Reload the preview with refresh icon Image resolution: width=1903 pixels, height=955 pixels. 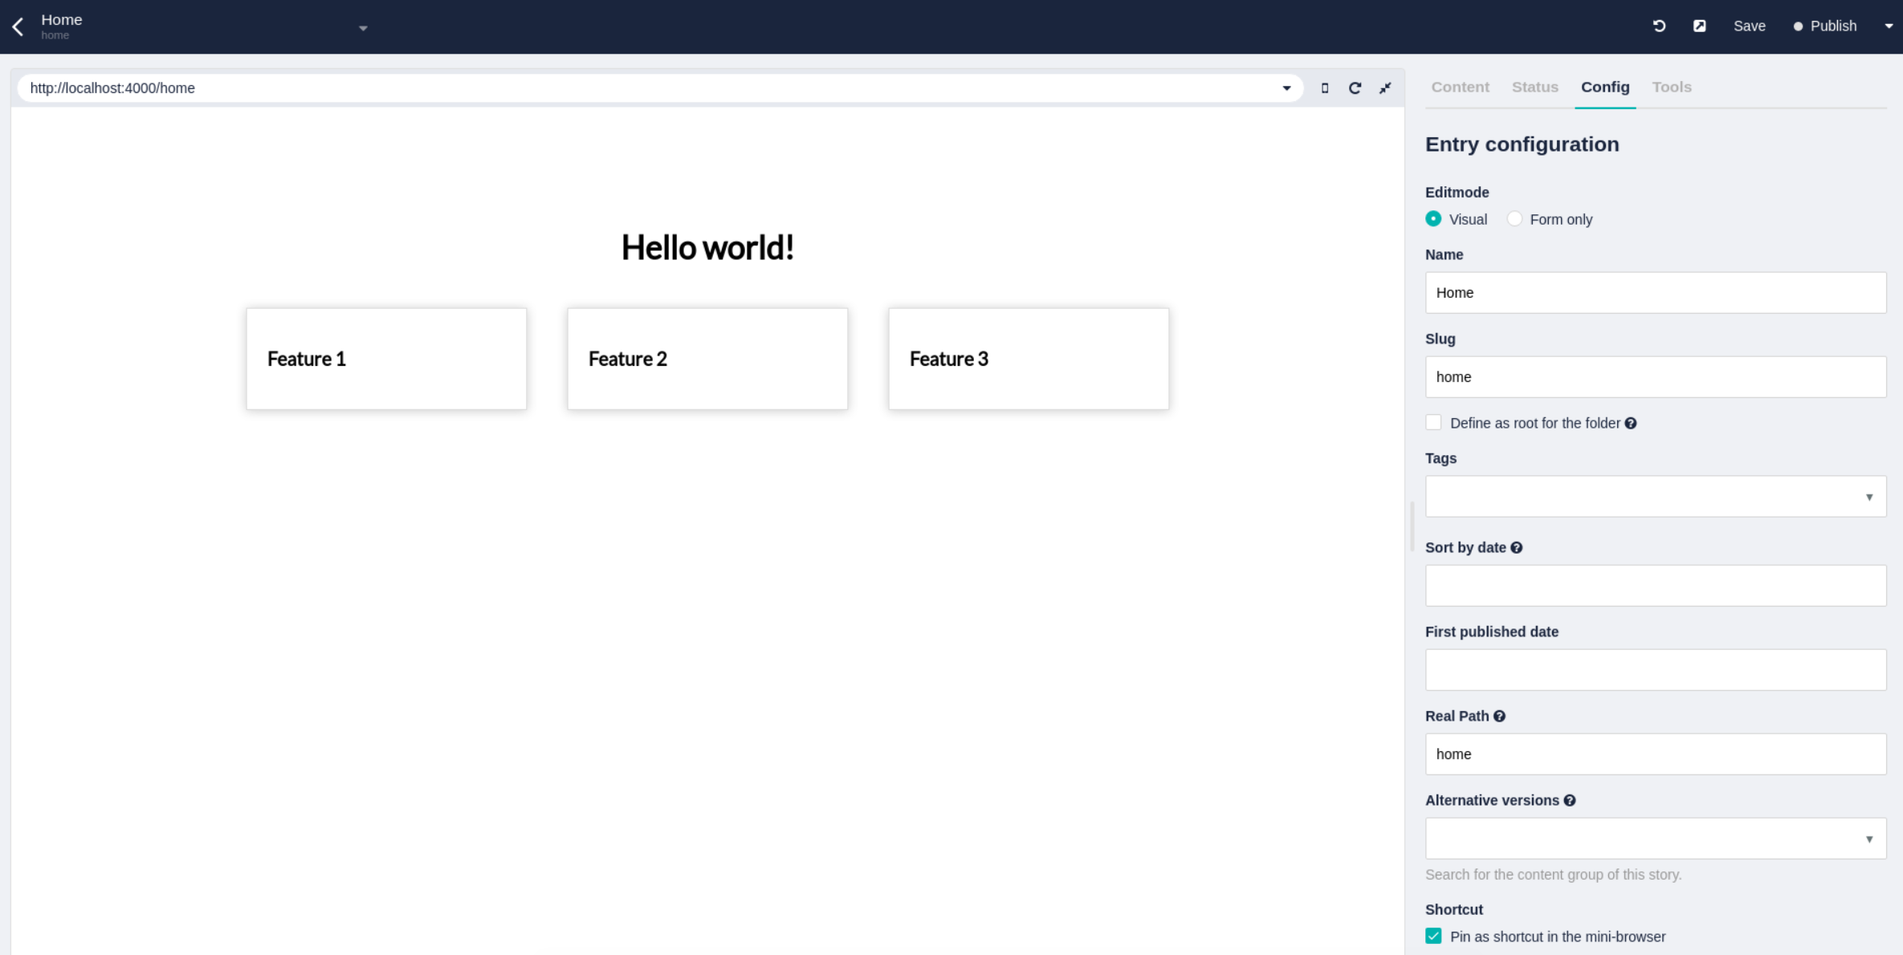[1355, 88]
